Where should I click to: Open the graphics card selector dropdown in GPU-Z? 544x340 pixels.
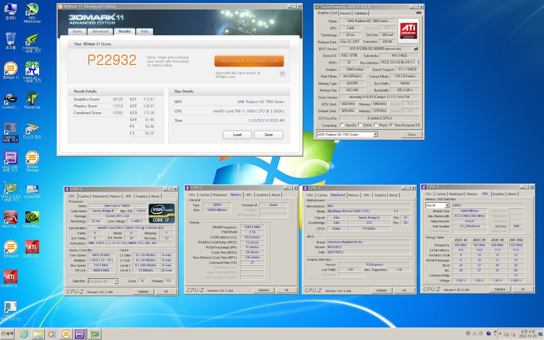coord(375,134)
